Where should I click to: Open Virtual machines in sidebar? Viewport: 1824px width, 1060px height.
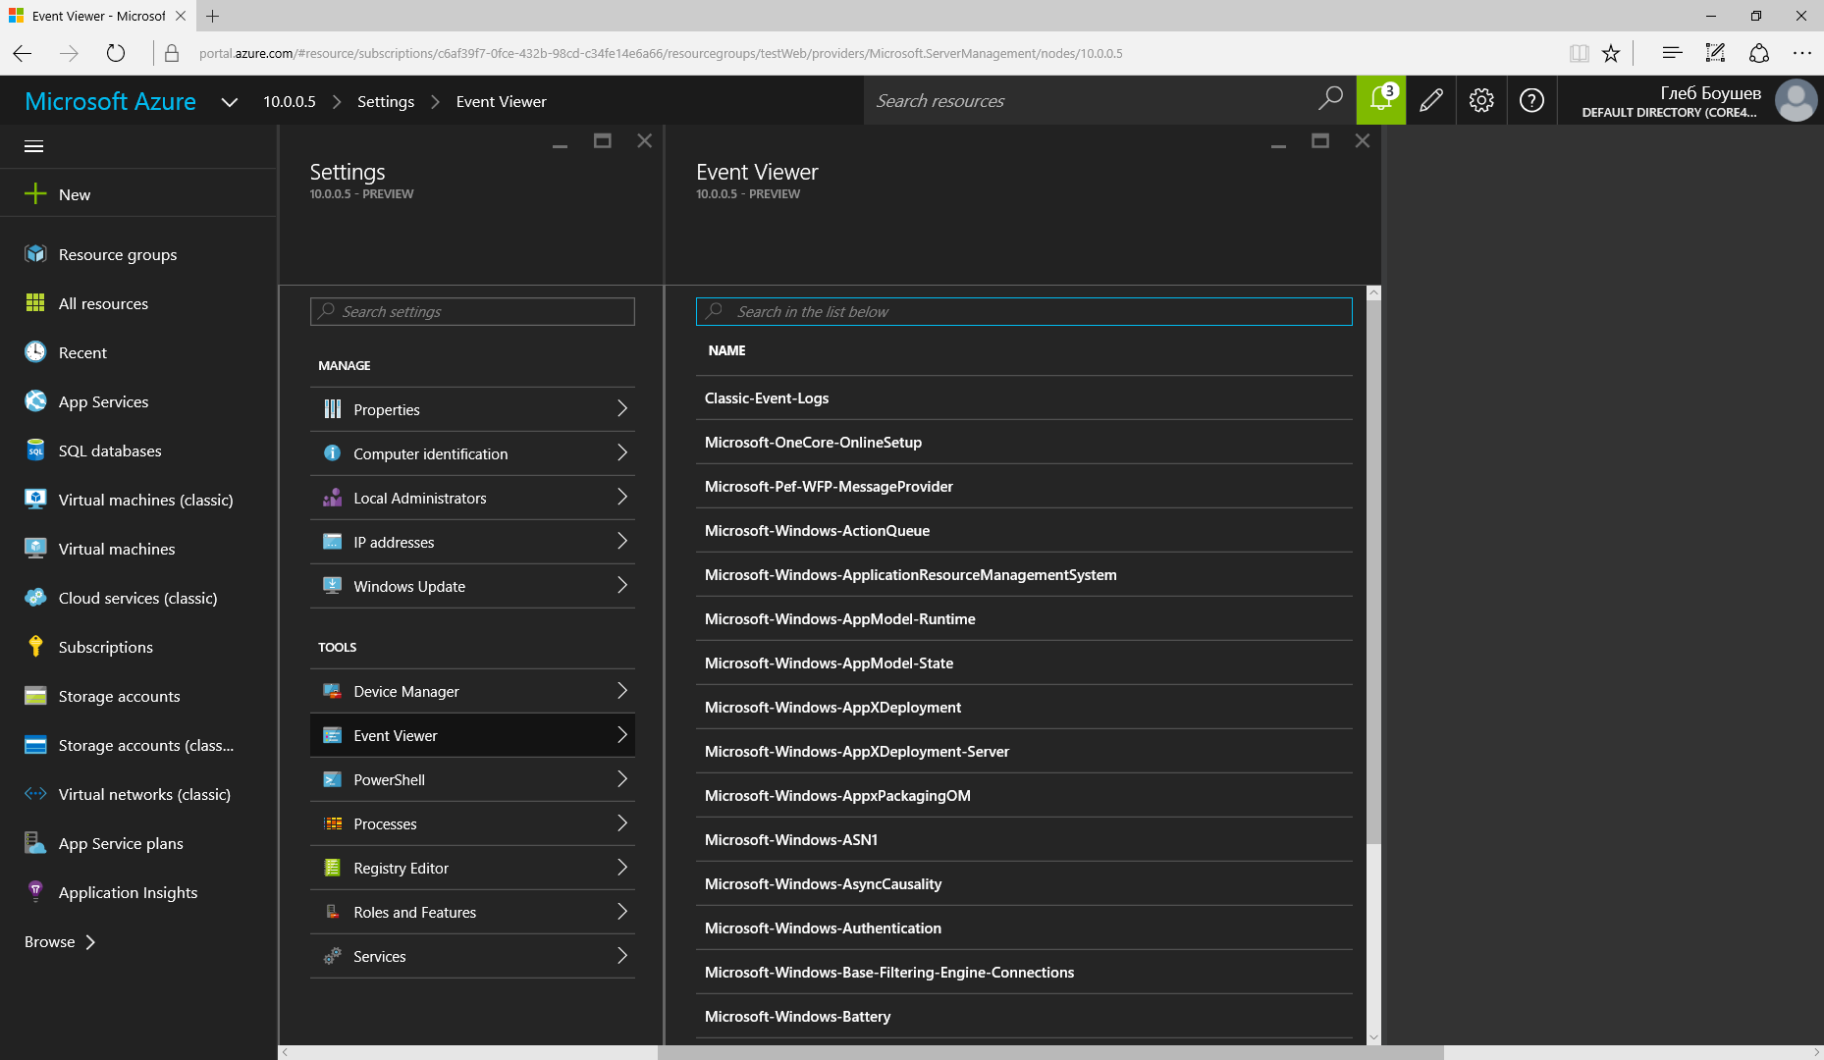point(138,549)
